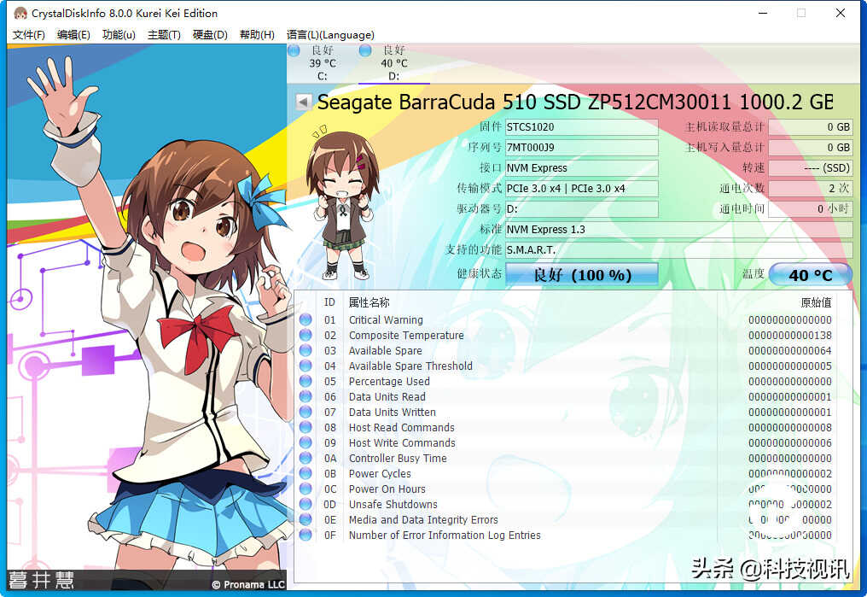Select the D: drive at 40 °C

393,63
